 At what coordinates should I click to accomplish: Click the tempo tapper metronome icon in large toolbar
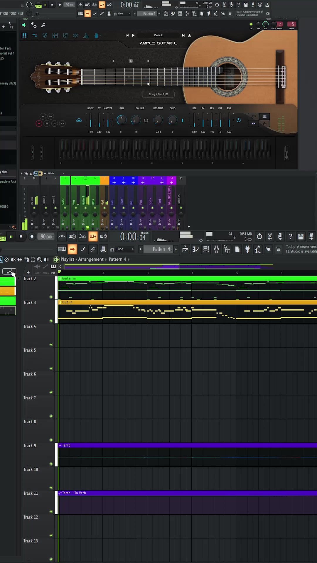[x=62, y=236]
